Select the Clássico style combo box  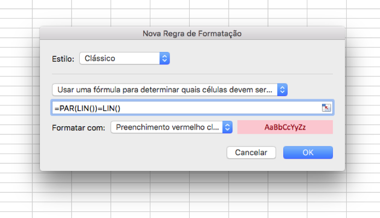click(125, 58)
